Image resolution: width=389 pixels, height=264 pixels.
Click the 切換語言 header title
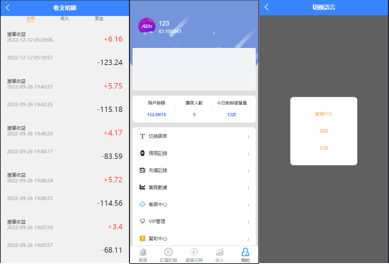(323, 7)
